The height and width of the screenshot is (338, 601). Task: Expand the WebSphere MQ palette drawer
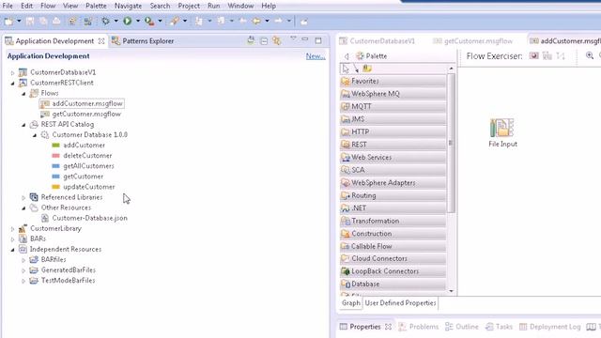tap(393, 94)
